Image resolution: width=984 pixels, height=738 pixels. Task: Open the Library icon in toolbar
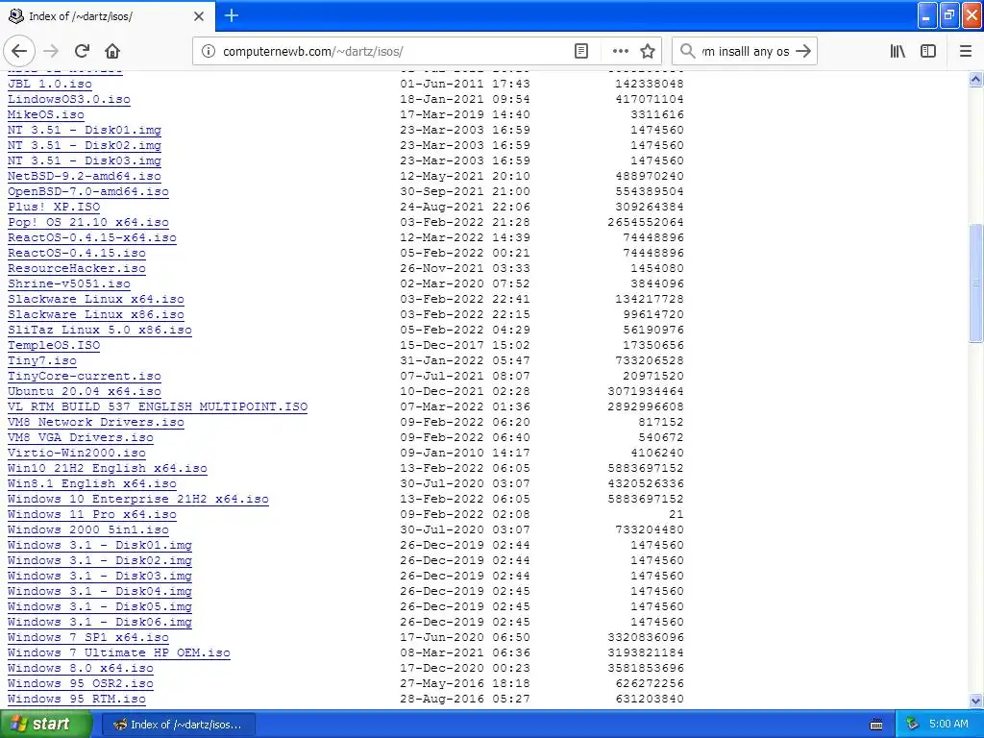898,51
